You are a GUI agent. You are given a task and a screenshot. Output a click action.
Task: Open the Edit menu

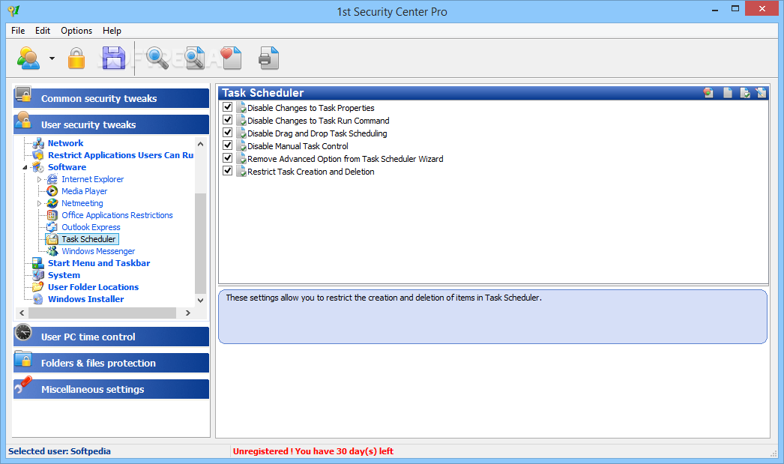coord(43,31)
